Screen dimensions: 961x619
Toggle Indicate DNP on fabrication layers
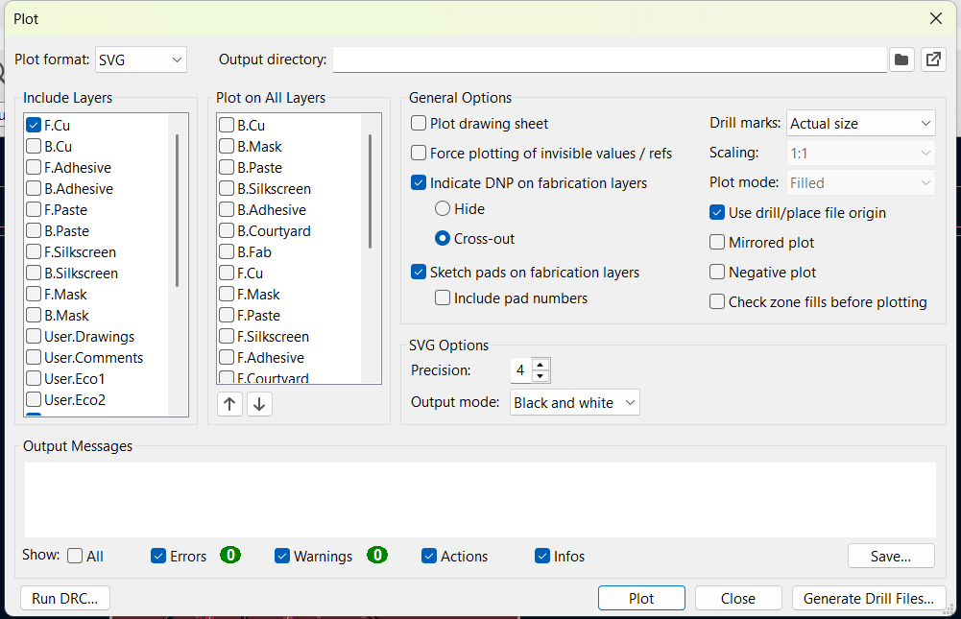point(419,182)
